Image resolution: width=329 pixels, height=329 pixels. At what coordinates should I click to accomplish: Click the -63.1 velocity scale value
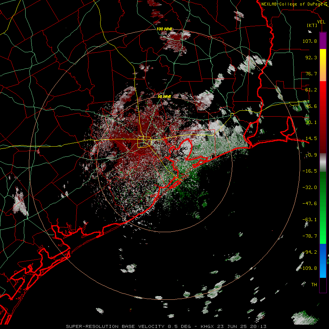click(x=310, y=220)
